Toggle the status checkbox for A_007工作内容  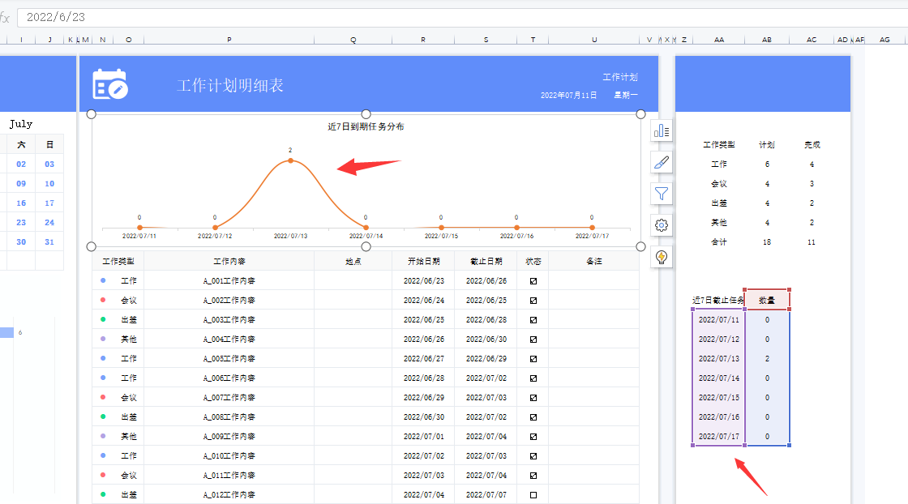pyautogui.click(x=533, y=398)
